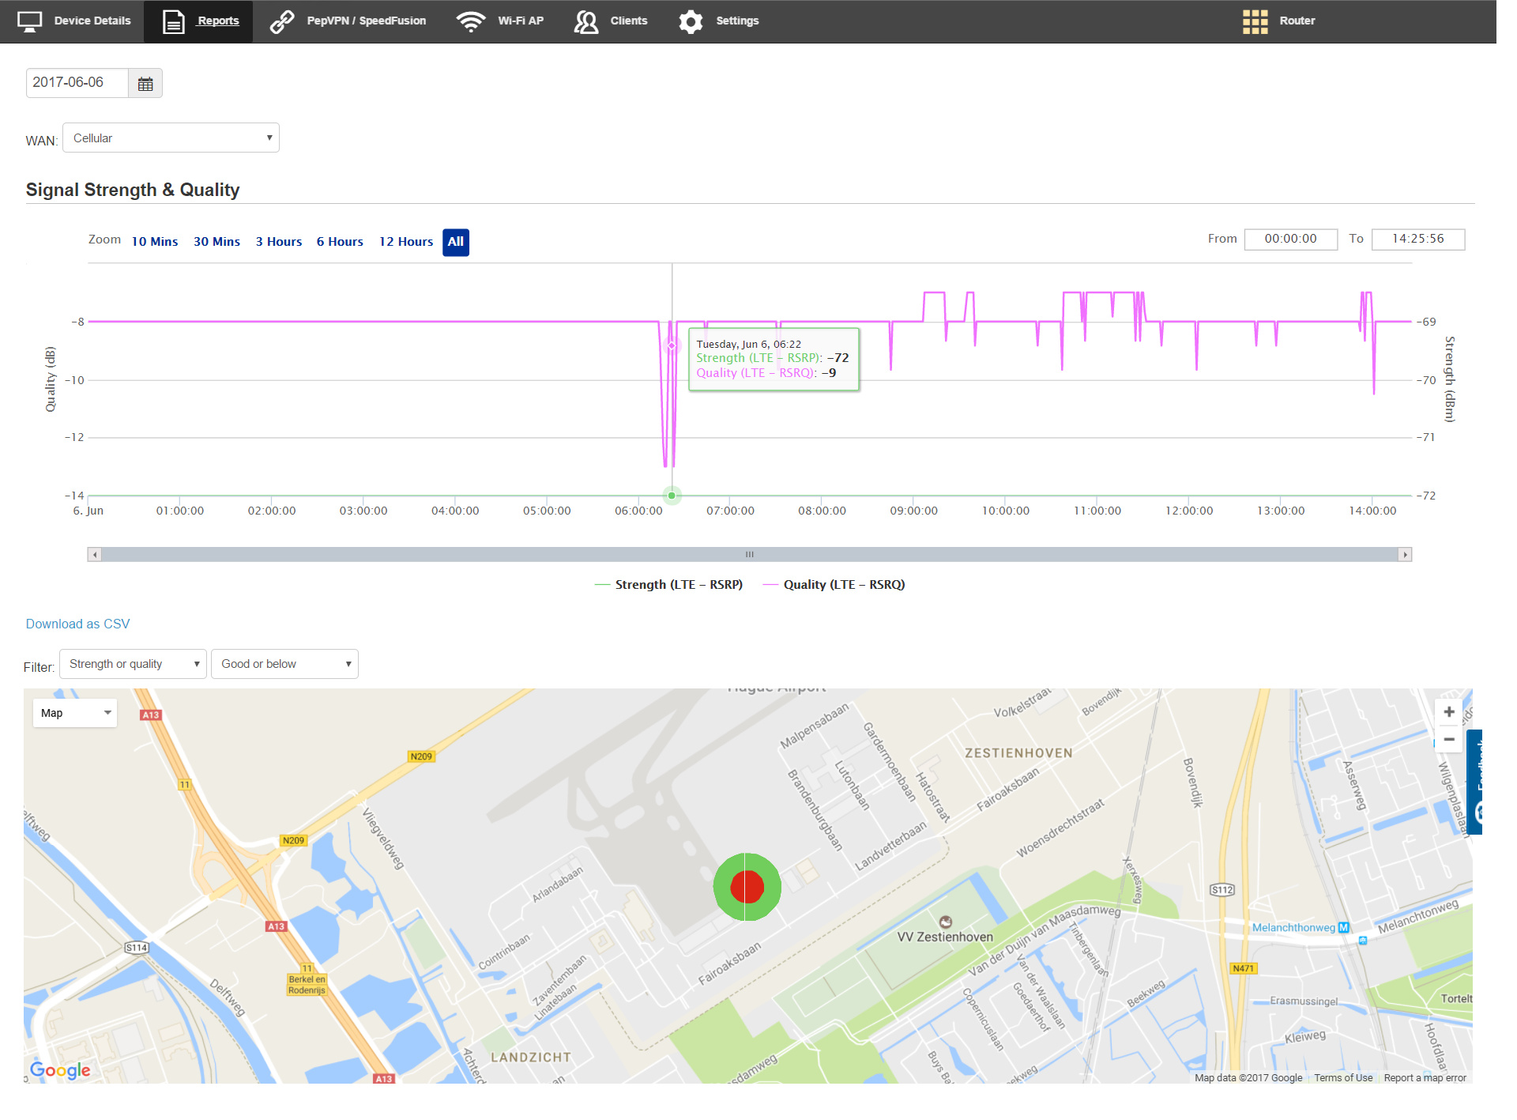Click the red signal marker on map

tap(747, 887)
